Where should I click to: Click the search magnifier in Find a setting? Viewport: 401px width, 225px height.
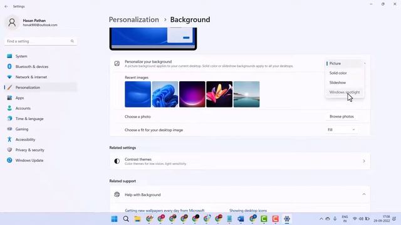click(72, 41)
